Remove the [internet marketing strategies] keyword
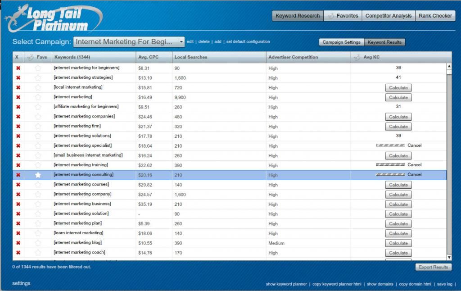 pos(18,77)
